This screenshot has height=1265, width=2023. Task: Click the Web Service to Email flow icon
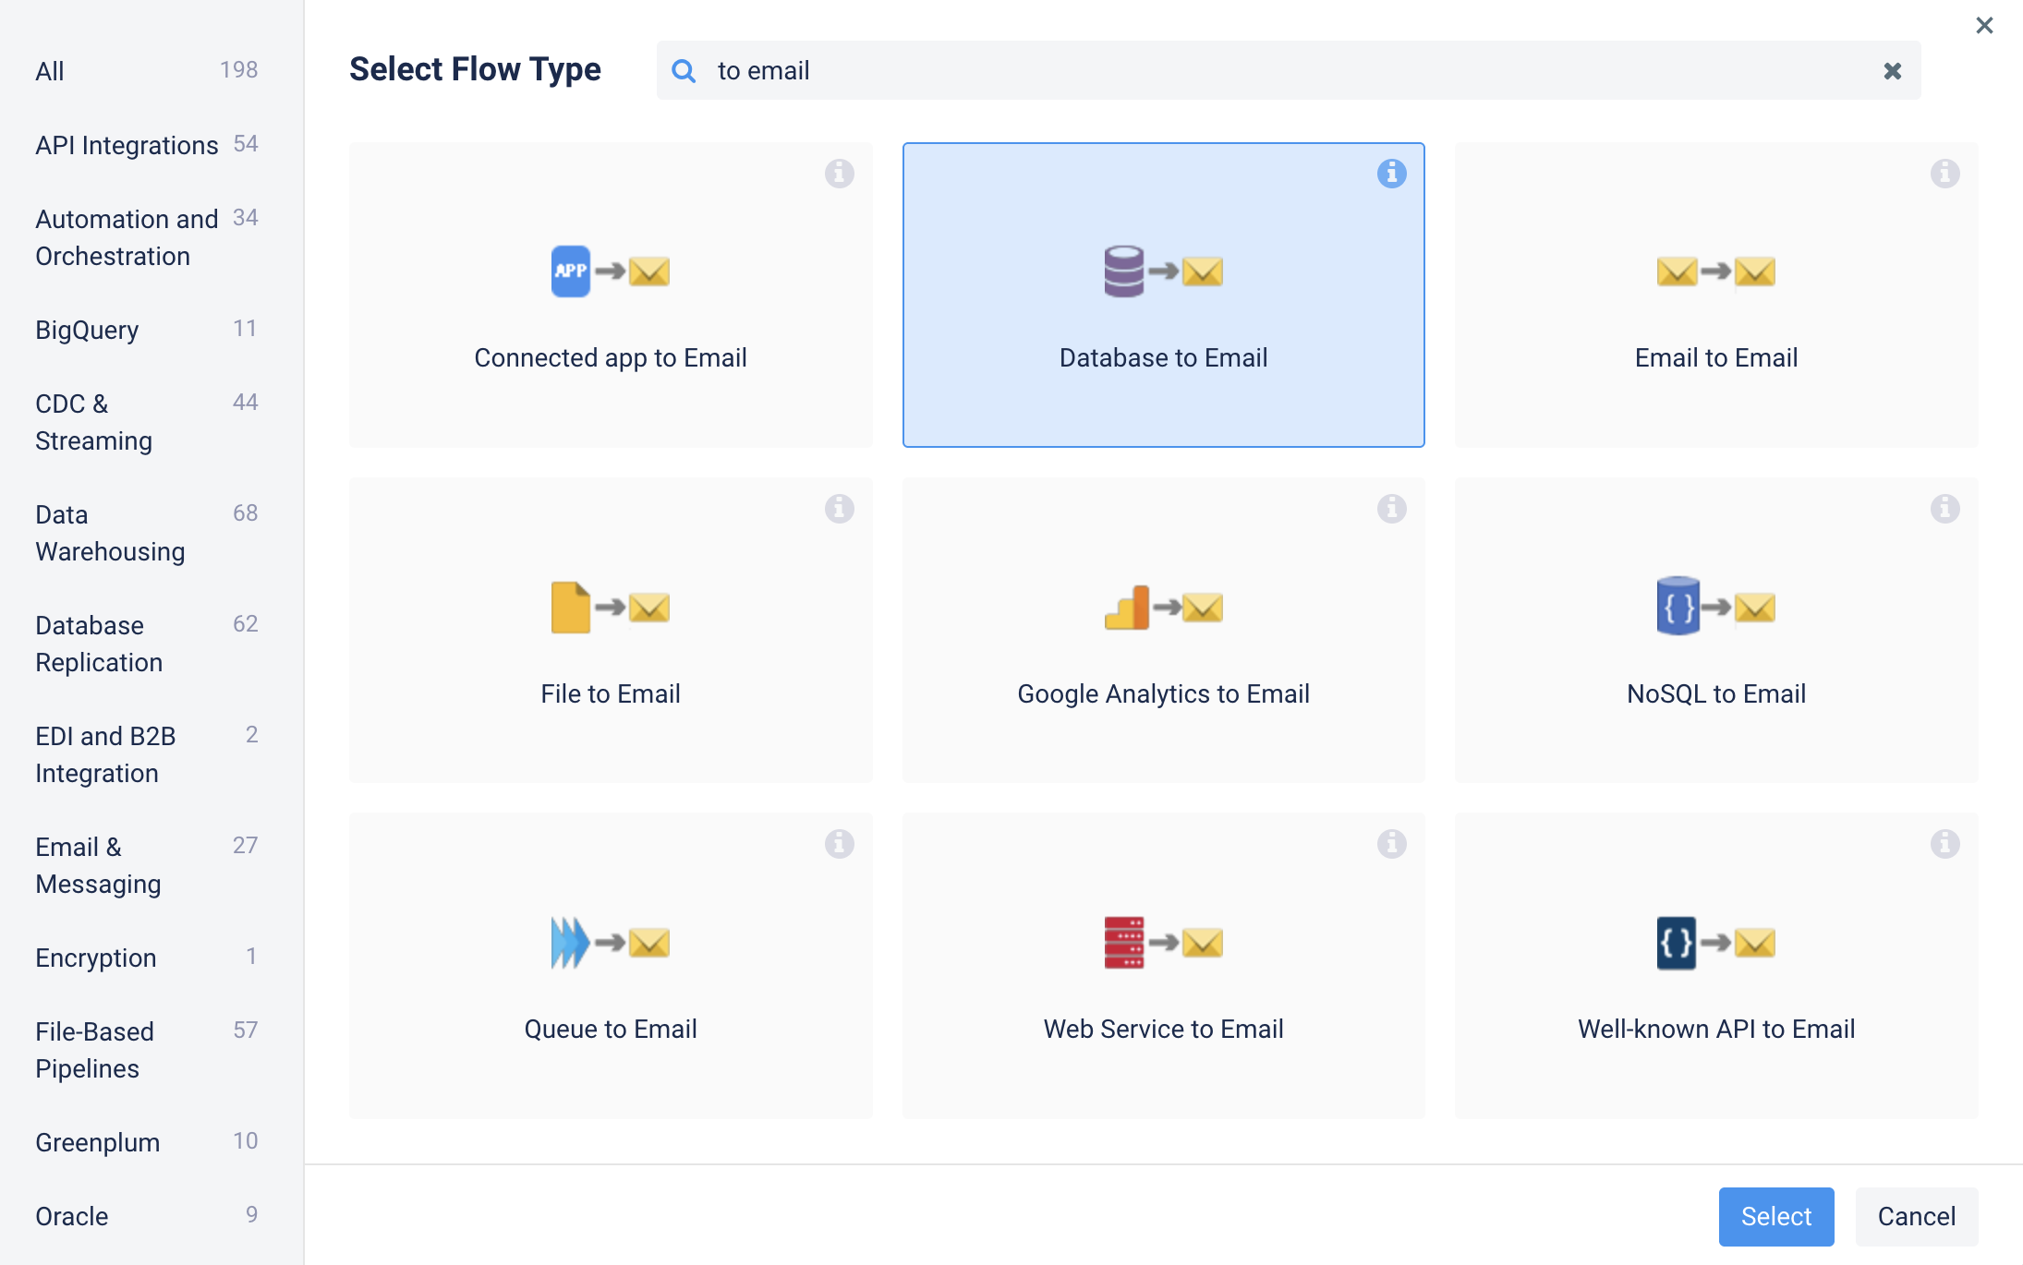[1163, 943]
